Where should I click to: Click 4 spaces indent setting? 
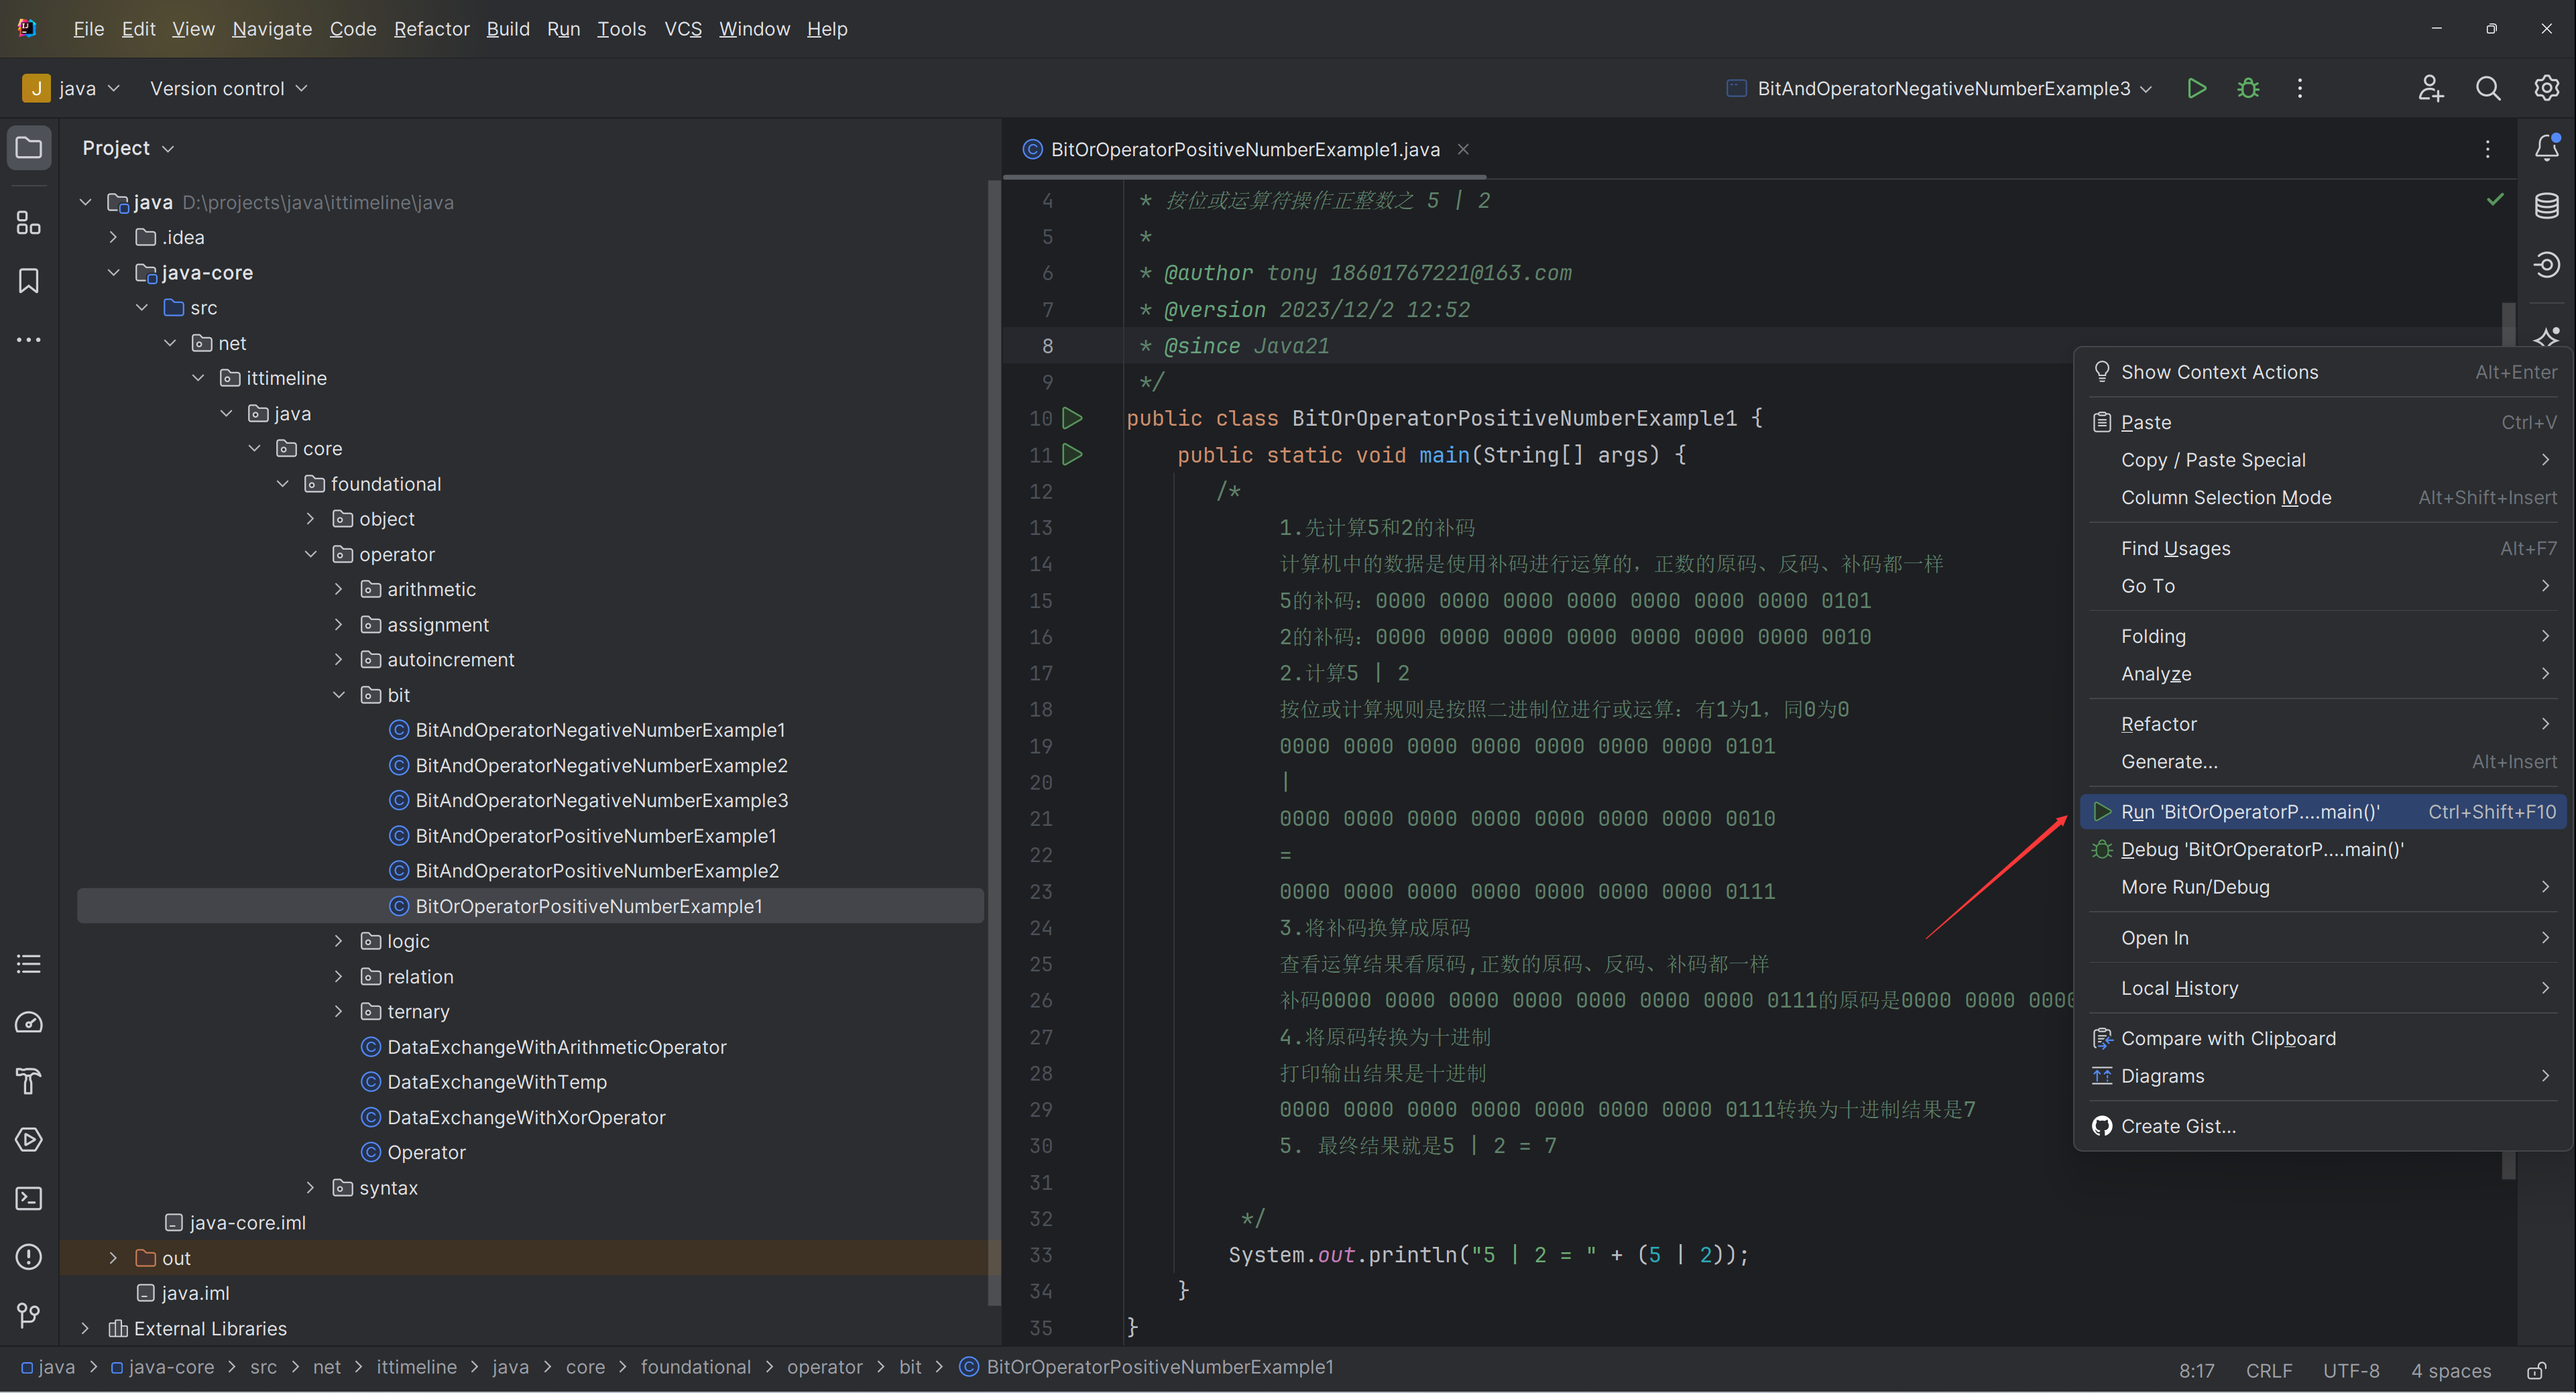coord(2450,1370)
